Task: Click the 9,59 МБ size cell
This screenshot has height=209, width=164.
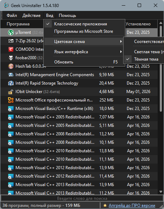Action: coord(107,75)
